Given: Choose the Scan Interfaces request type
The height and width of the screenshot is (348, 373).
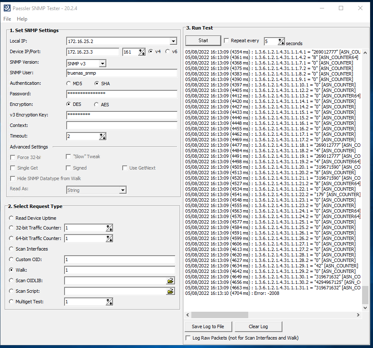Looking at the screenshot, I should 11,249.
